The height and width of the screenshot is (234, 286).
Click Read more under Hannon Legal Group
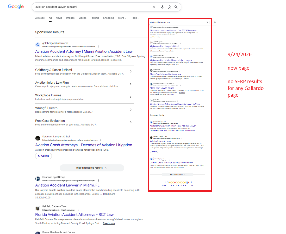coord(109,194)
